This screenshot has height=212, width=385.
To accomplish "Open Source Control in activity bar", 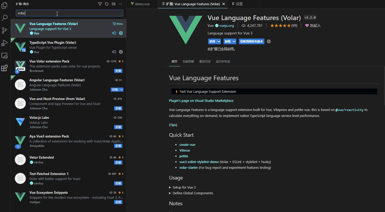I will (4, 30).
